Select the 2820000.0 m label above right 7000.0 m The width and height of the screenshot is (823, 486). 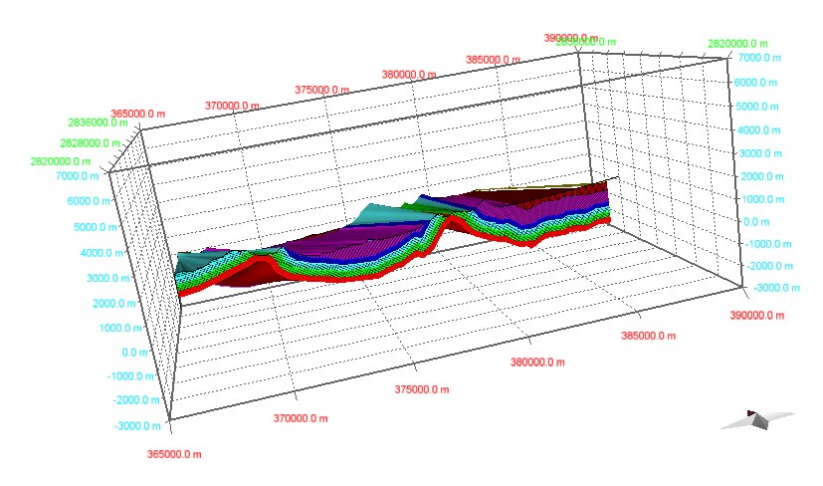click(x=738, y=44)
